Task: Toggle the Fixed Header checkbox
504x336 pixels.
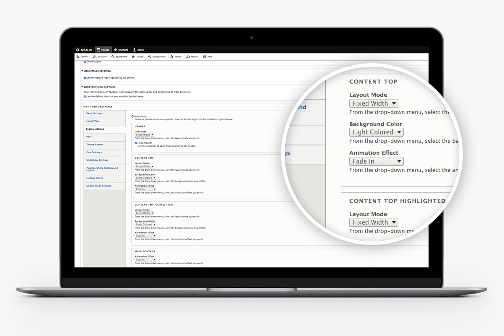Action: coord(136,143)
